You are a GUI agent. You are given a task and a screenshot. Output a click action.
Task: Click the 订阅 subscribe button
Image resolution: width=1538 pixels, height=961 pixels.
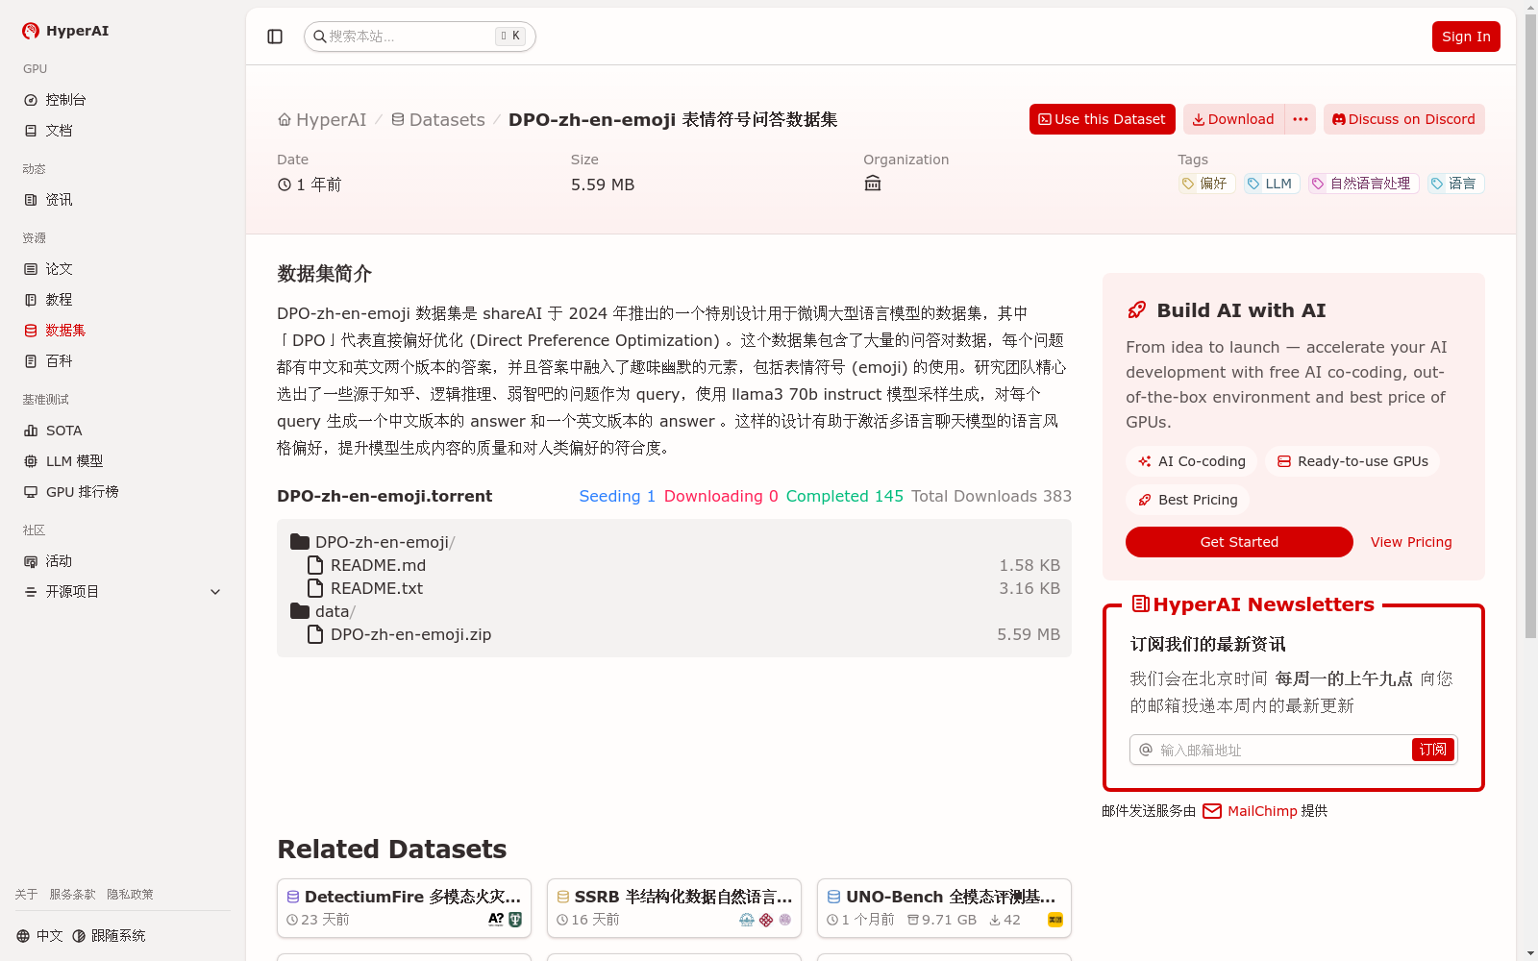point(1433,750)
